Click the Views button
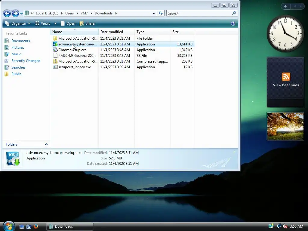Image resolution: width=308 pixels, height=231 pixels. pyautogui.click(x=43, y=23)
